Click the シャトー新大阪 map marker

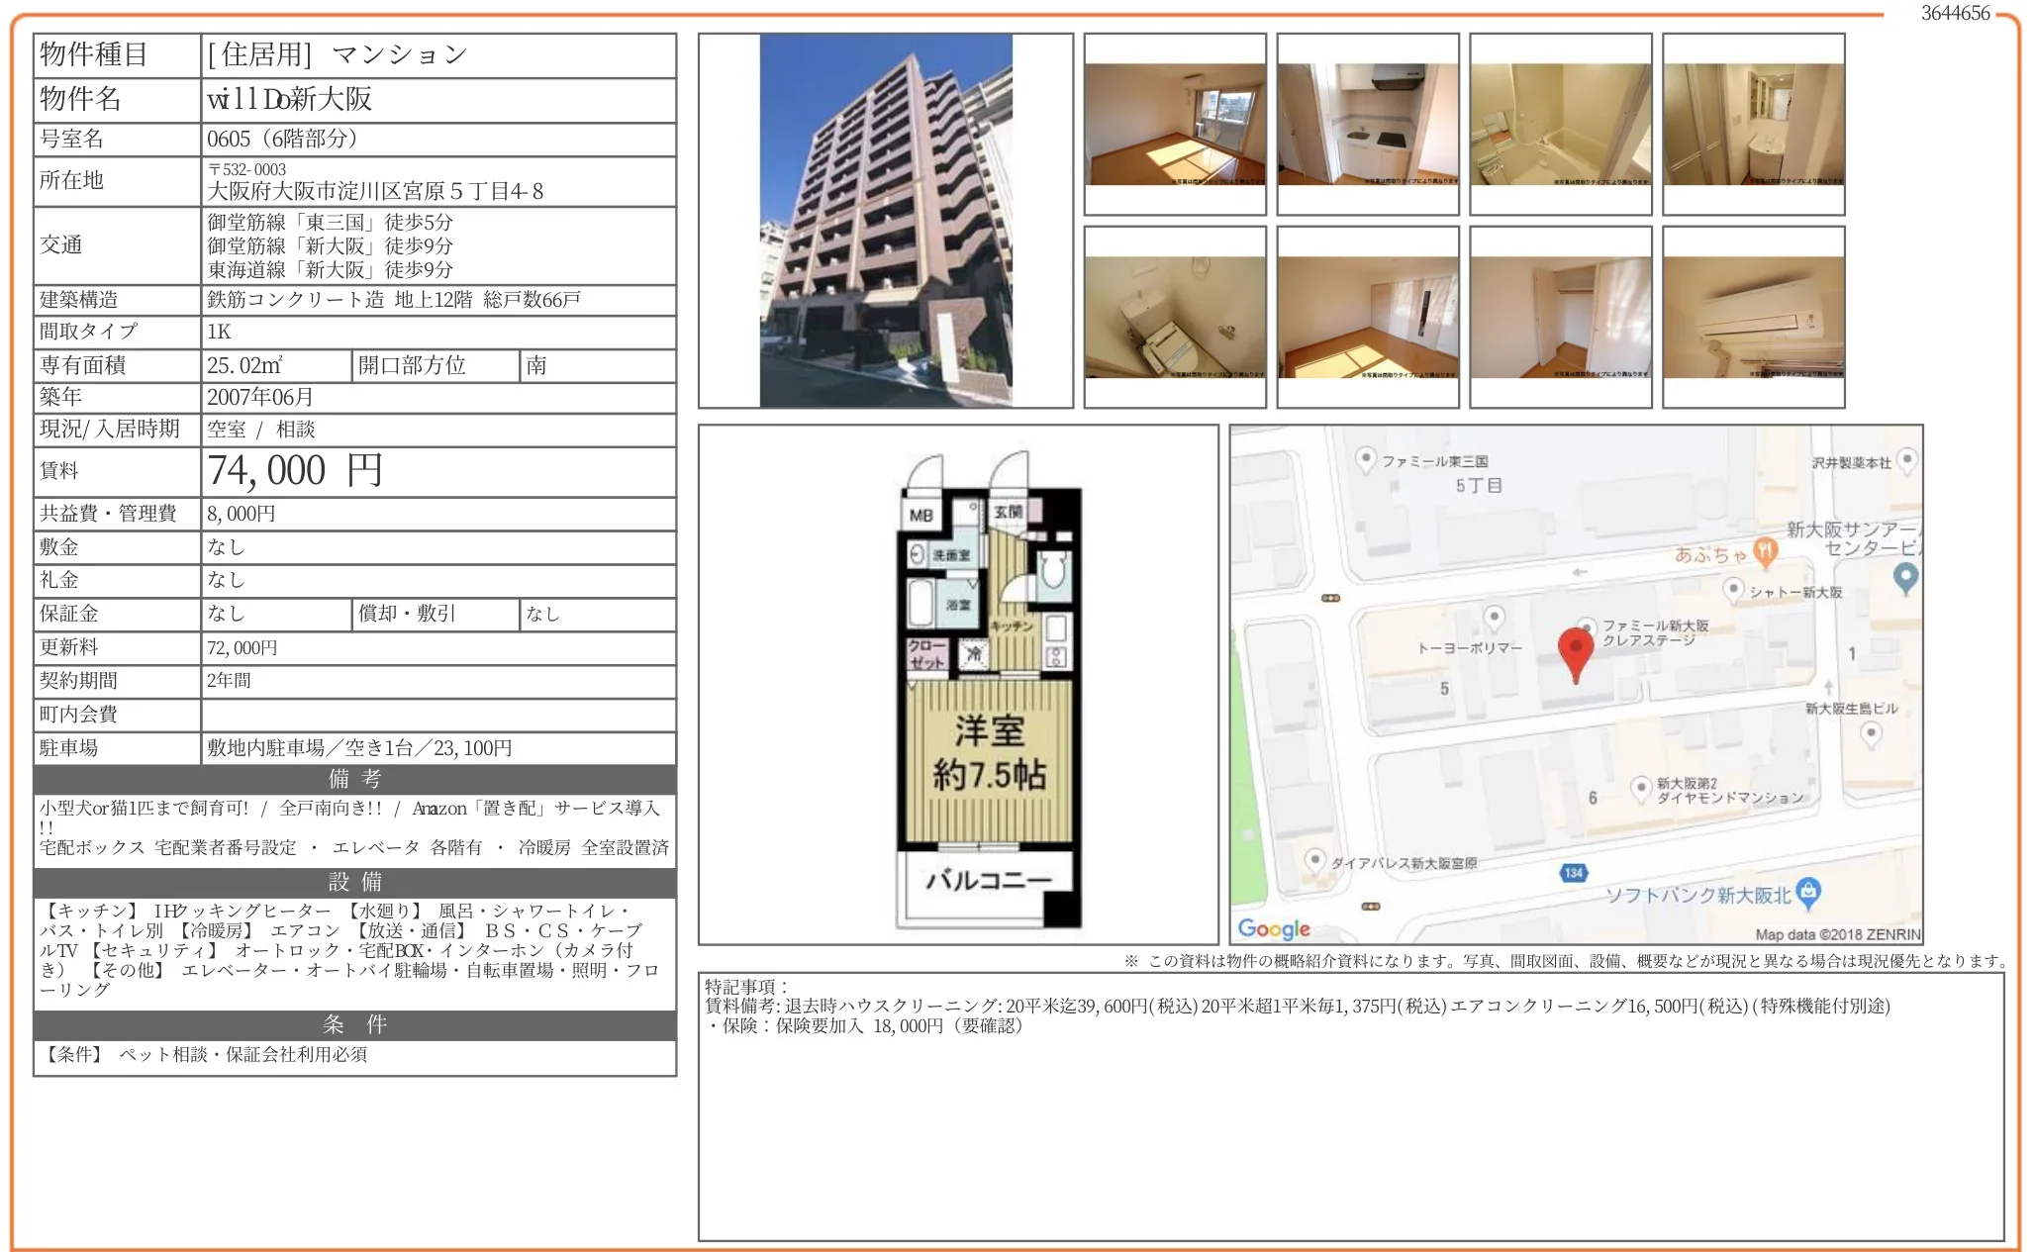pos(1733,590)
